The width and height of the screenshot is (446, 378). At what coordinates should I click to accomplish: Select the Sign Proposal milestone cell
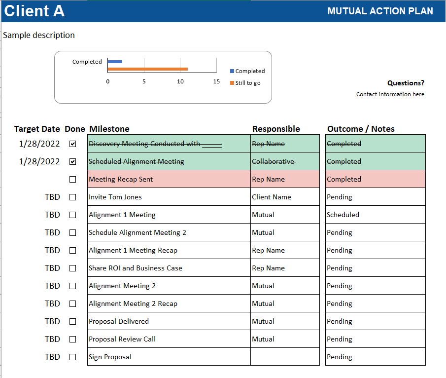click(x=169, y=357)
